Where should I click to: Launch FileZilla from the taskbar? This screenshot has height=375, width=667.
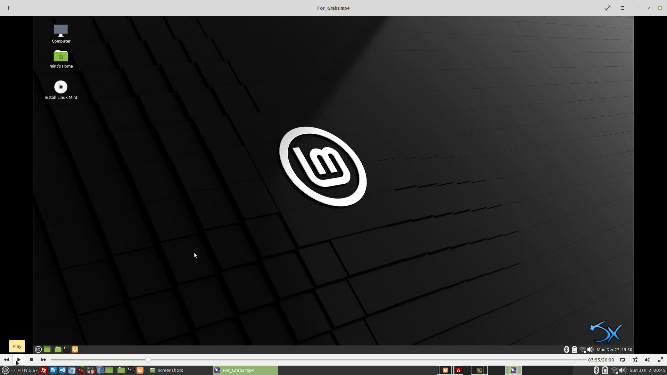pyautogui.click(x=44, y=370)
